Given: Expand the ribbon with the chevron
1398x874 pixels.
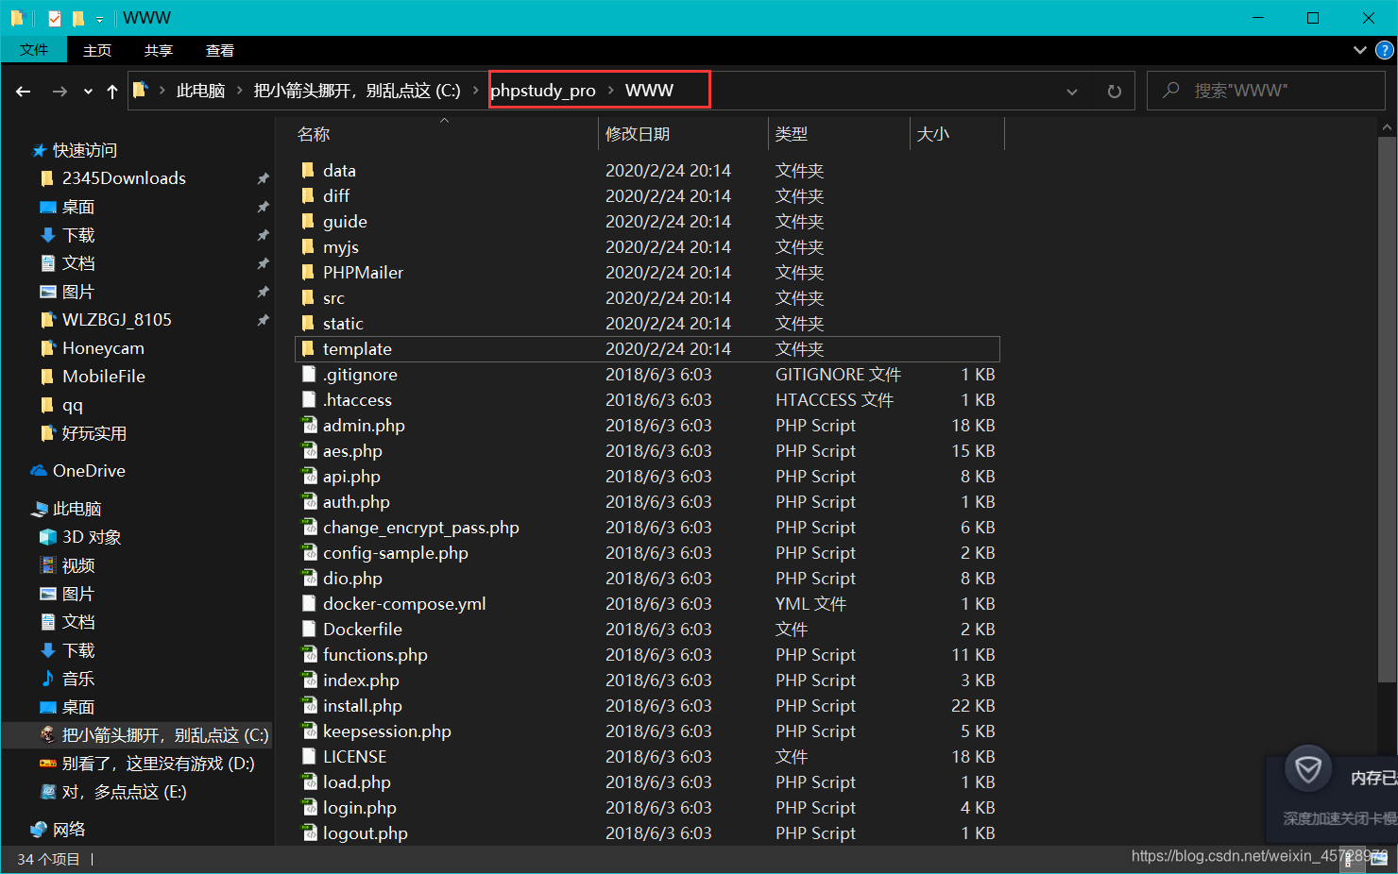Looking at the screenshot, I should 1360,50.
